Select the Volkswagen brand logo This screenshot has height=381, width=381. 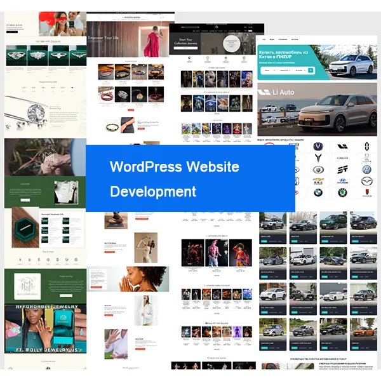coord(366,170)
